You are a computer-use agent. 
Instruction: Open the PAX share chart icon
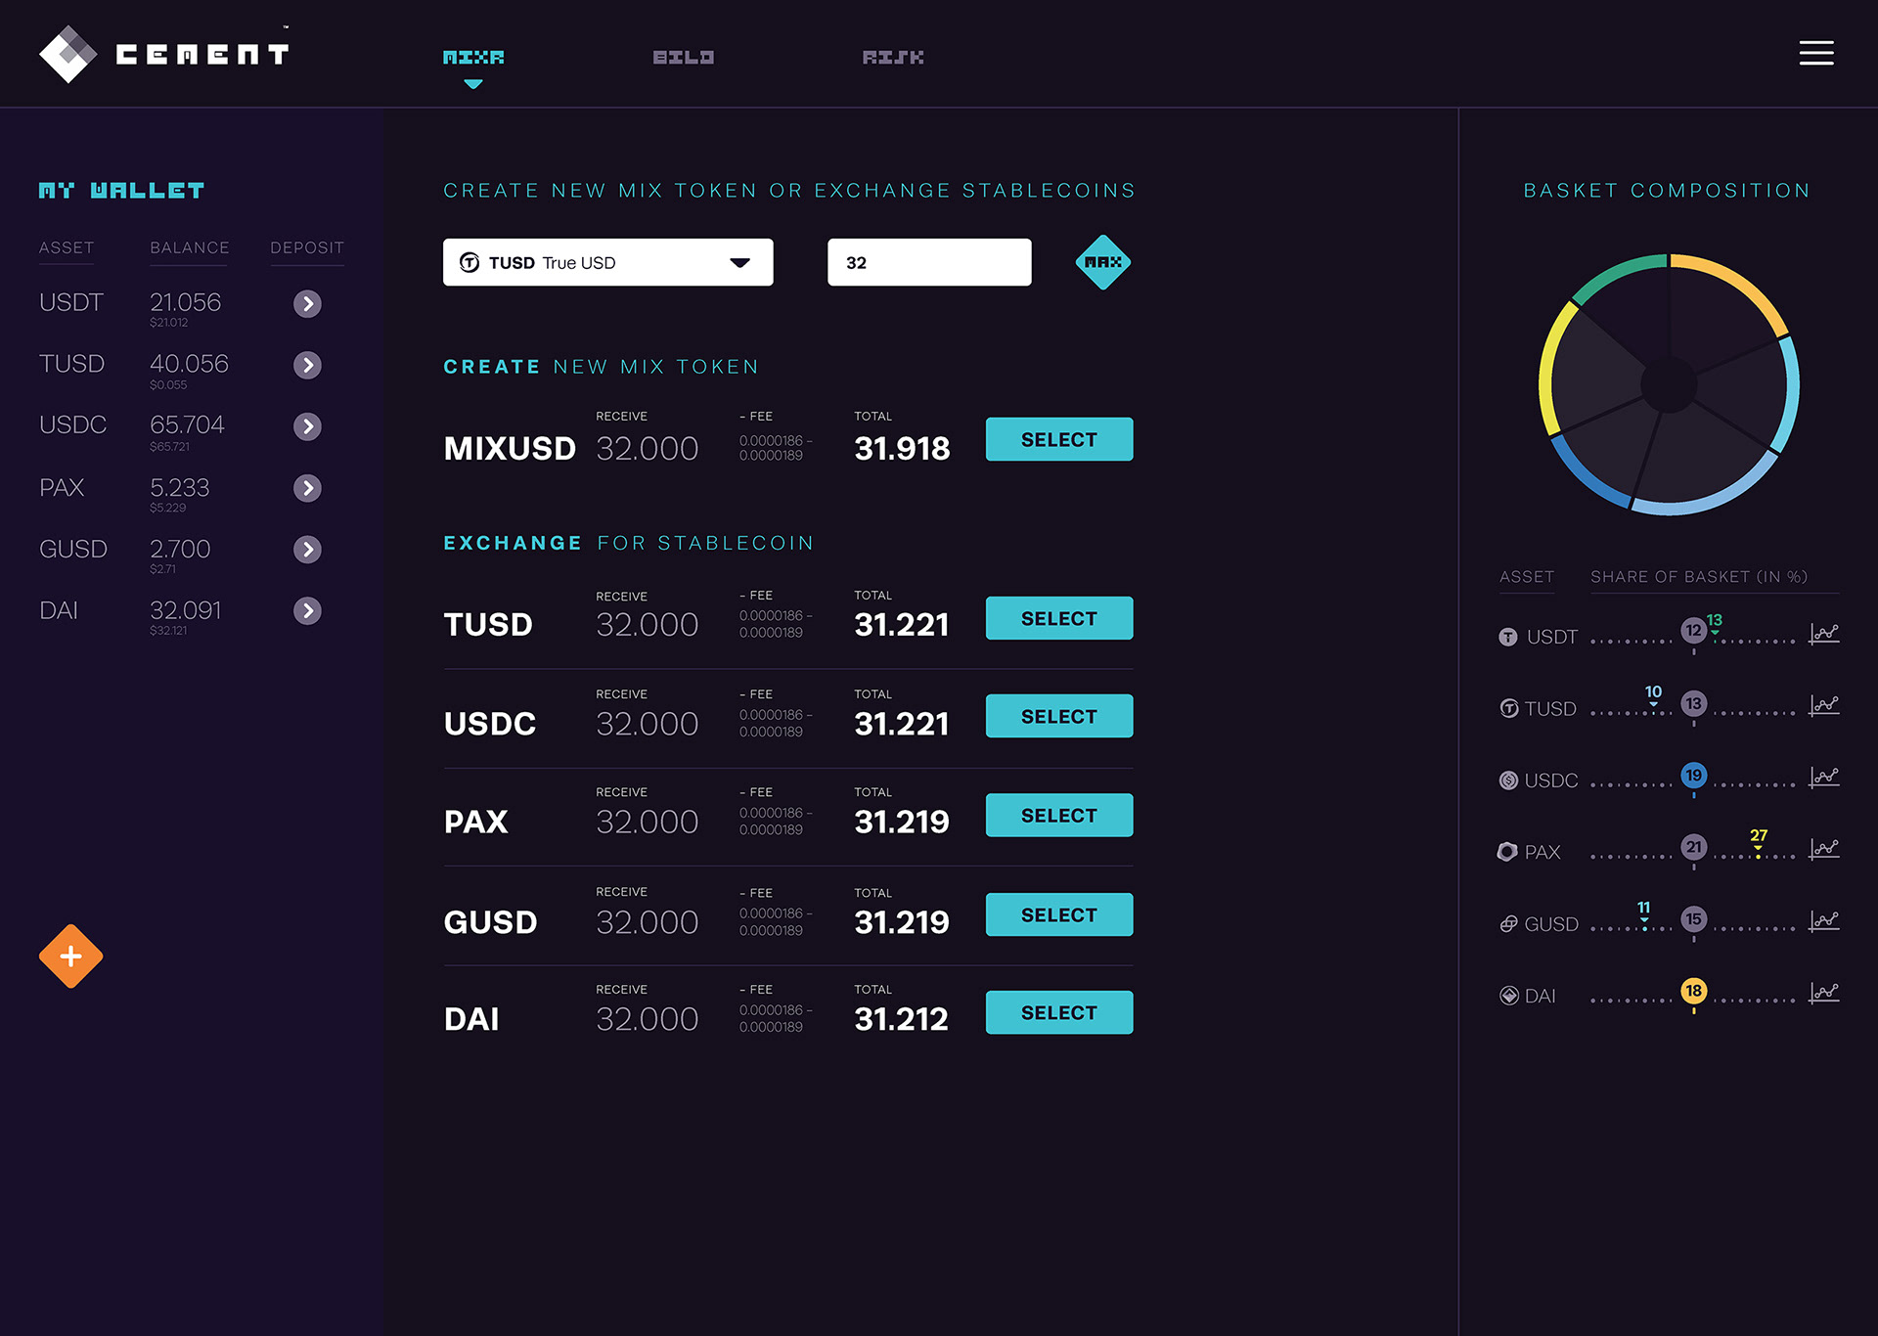tap(1823, 849)
